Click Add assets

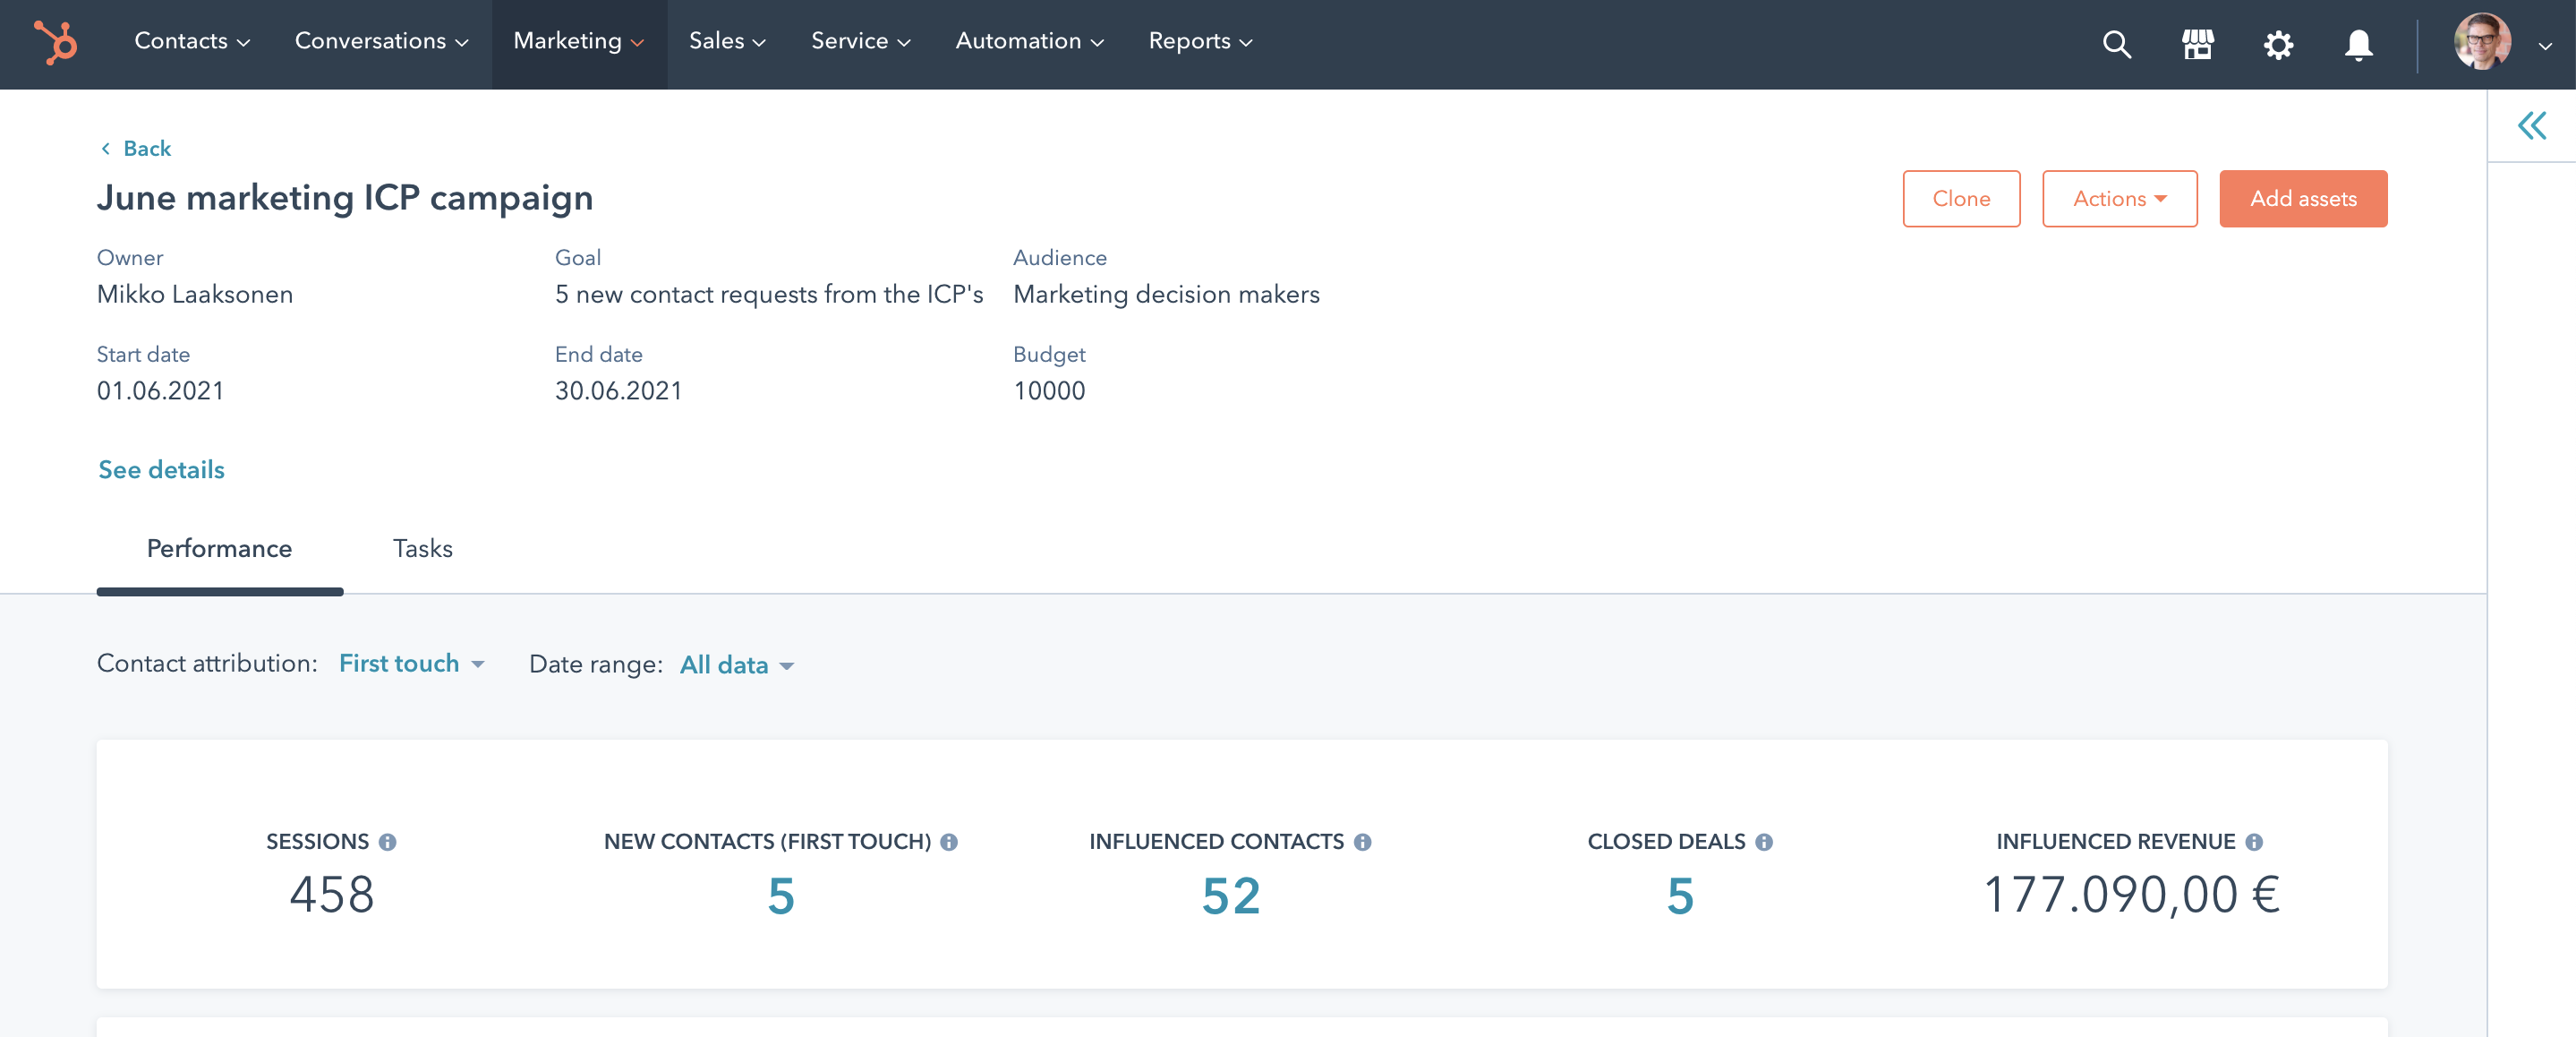point(2303,198)
